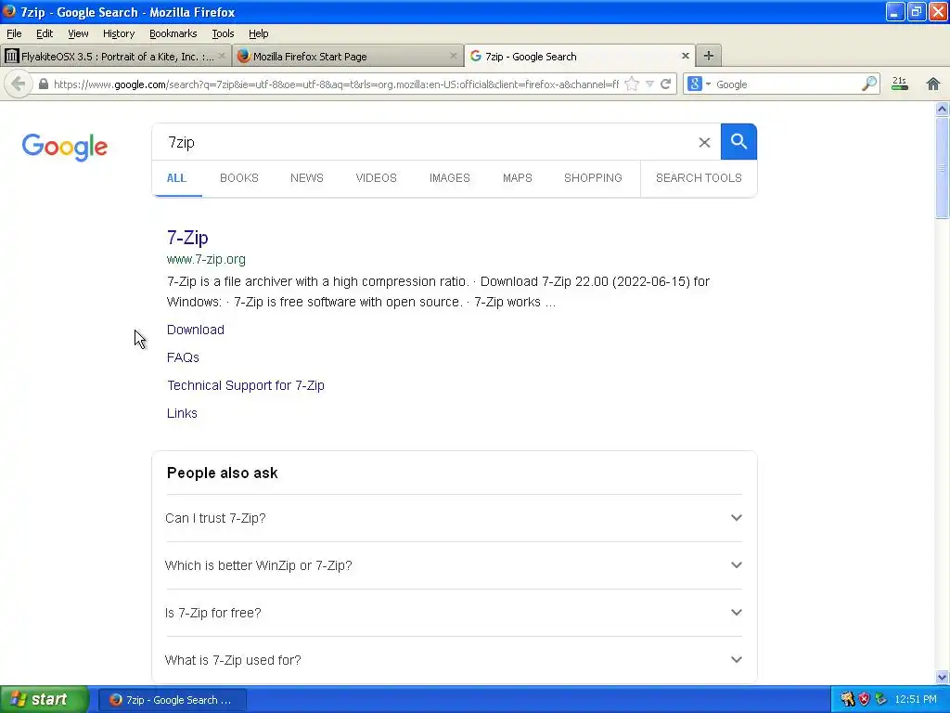
Task: Click the red security shield tray icon
Action: coord(864,699)
